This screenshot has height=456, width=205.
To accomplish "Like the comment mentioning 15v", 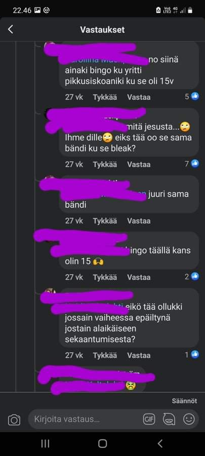I will click(105, 97).
